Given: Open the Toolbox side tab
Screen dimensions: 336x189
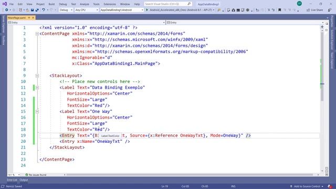Looking at the screenshot, I should coord(3,40).
